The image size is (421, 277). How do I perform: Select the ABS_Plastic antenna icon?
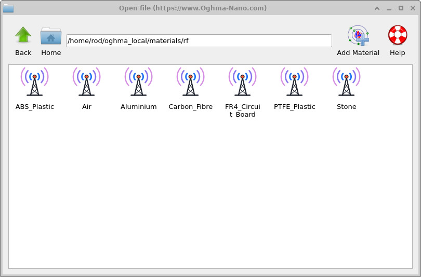pos(35,81)
